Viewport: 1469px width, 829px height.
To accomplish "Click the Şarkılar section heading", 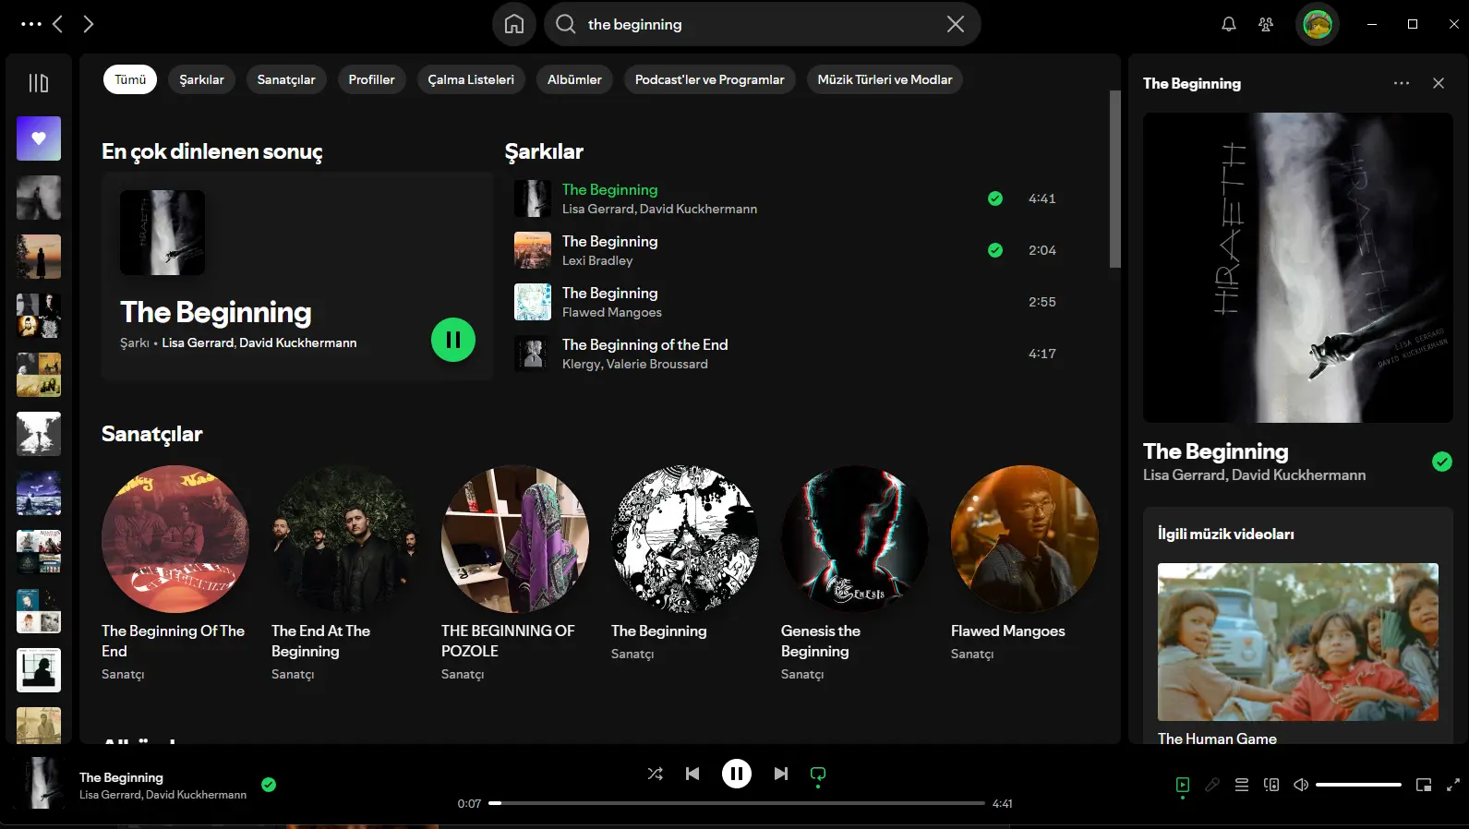I will [x=544, y=151].
